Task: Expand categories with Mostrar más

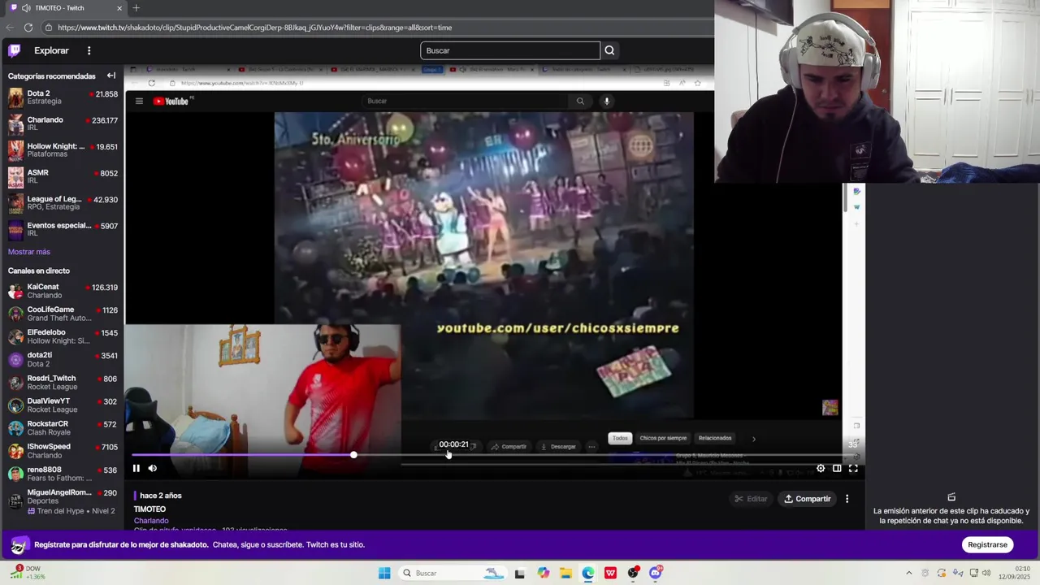Action: click(x=29, y=252)
